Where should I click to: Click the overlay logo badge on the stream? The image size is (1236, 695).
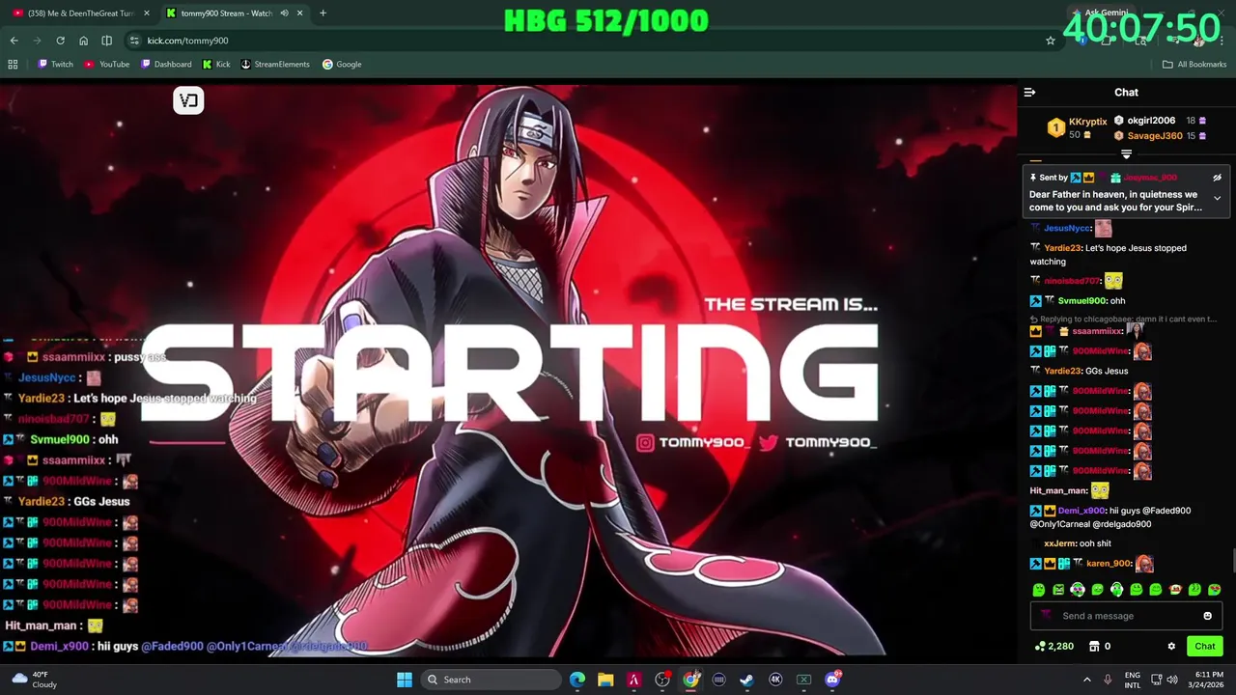click(188, 100)
